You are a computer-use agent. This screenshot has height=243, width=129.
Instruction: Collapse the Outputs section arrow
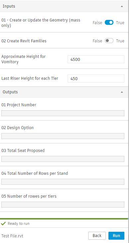(122, 92)
